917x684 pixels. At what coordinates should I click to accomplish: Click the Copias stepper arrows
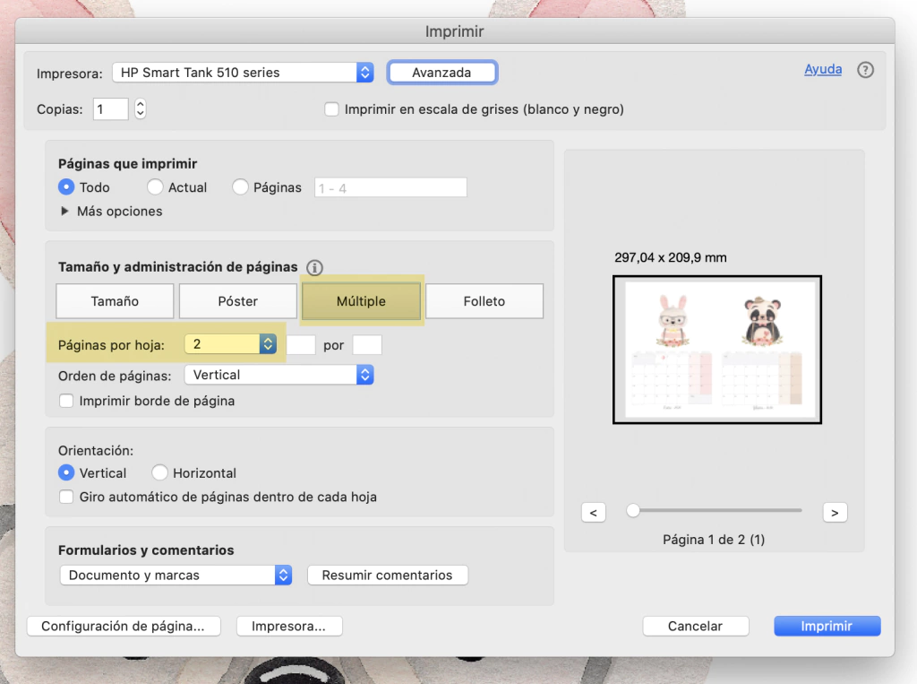click(140, 109)
